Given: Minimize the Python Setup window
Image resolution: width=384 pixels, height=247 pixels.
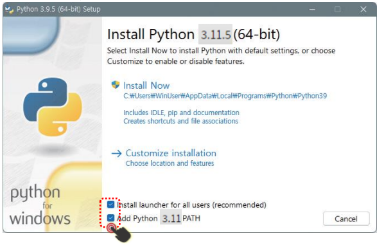Looking at the screenshot, I should 312,10.
